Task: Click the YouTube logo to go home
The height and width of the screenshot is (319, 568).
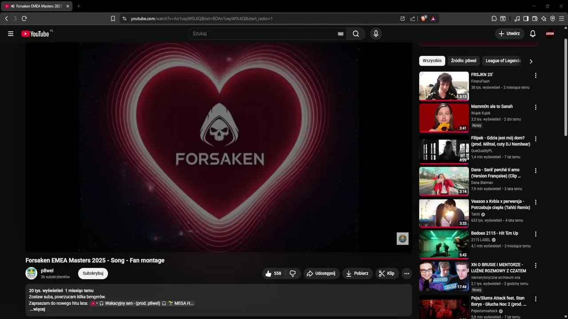Action: coord(35,34)
